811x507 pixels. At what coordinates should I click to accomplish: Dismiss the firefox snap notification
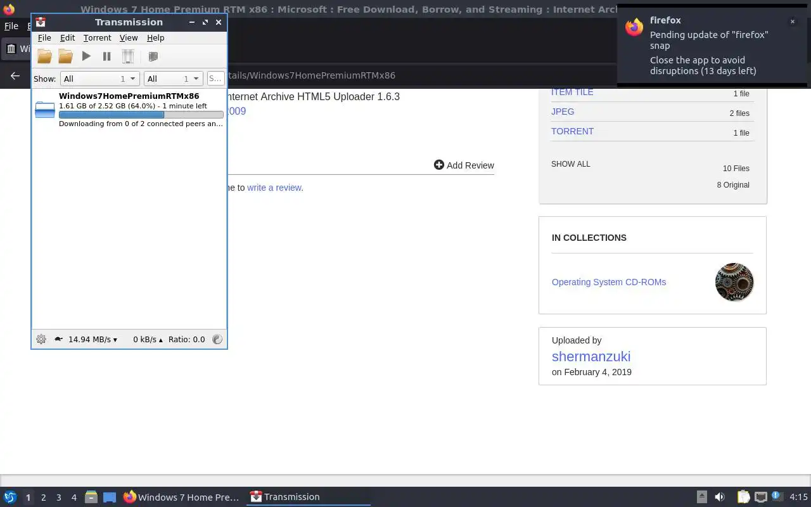point(792,22)
